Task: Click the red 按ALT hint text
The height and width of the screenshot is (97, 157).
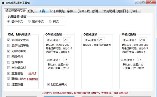Action: [x=32, y=74]
